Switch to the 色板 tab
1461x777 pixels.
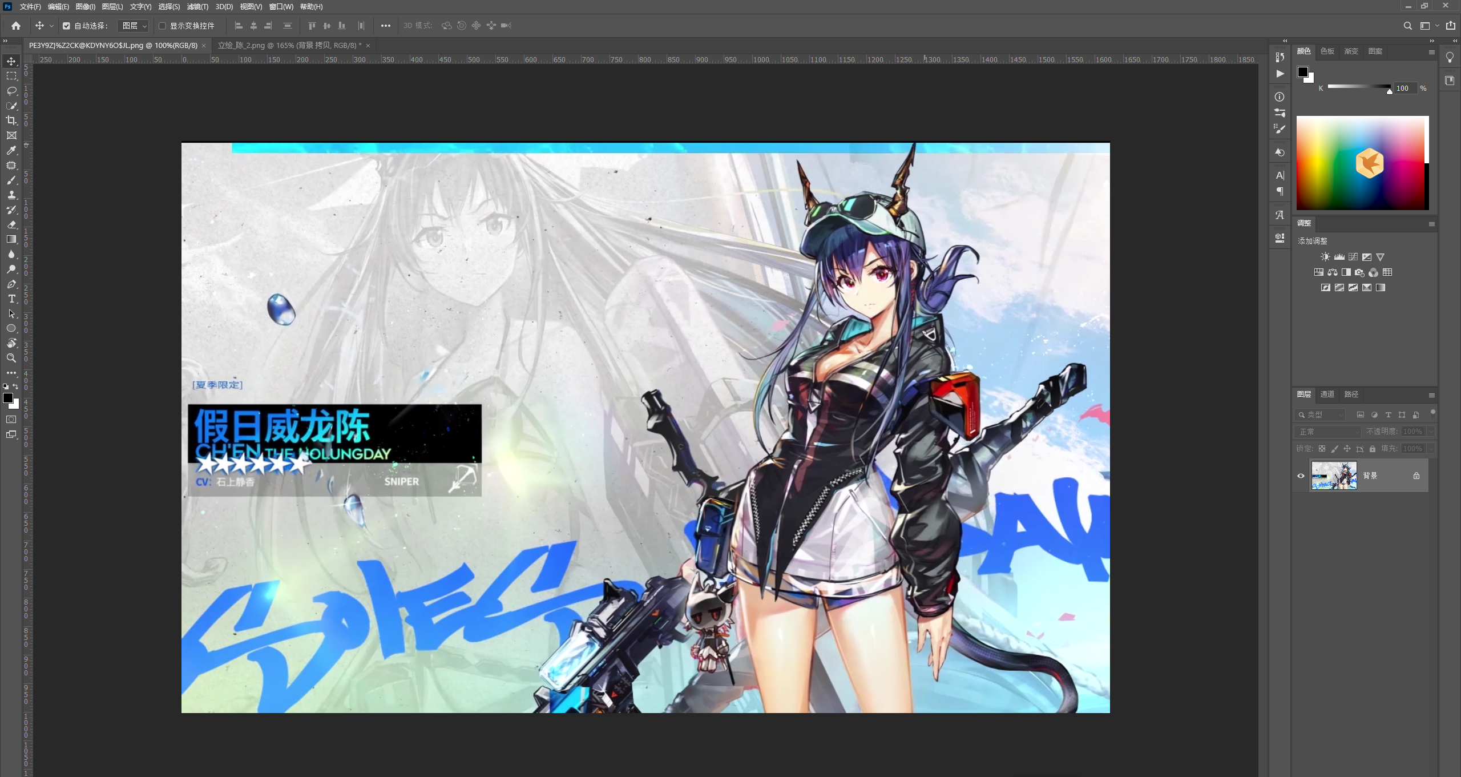(1327, 51)
